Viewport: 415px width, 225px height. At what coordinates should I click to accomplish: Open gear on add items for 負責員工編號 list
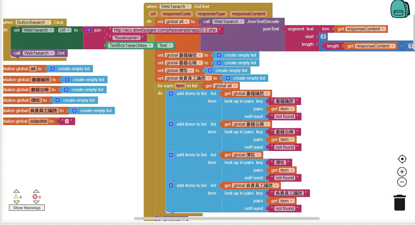pyautogui.click(x=171, y=185)
